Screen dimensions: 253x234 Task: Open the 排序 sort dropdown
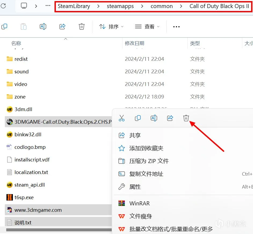click(x=111, y=27)
